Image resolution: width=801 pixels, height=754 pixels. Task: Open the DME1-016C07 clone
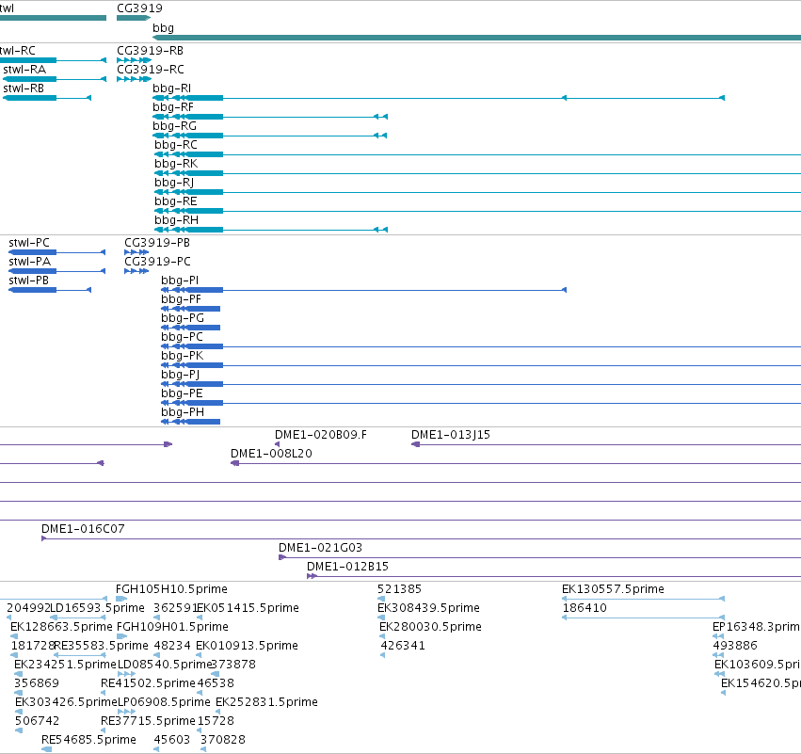(421, 539)
